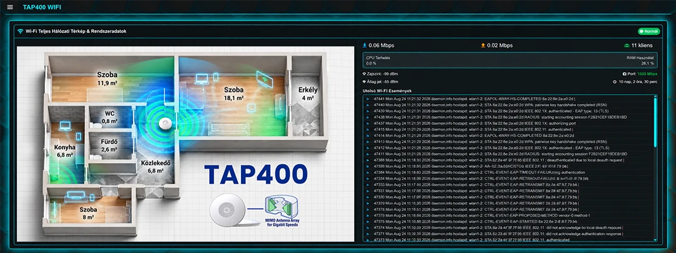The image size is (676, 253).
Task: Click the laptop icon in the Konyha room
Action: (65, 126)
